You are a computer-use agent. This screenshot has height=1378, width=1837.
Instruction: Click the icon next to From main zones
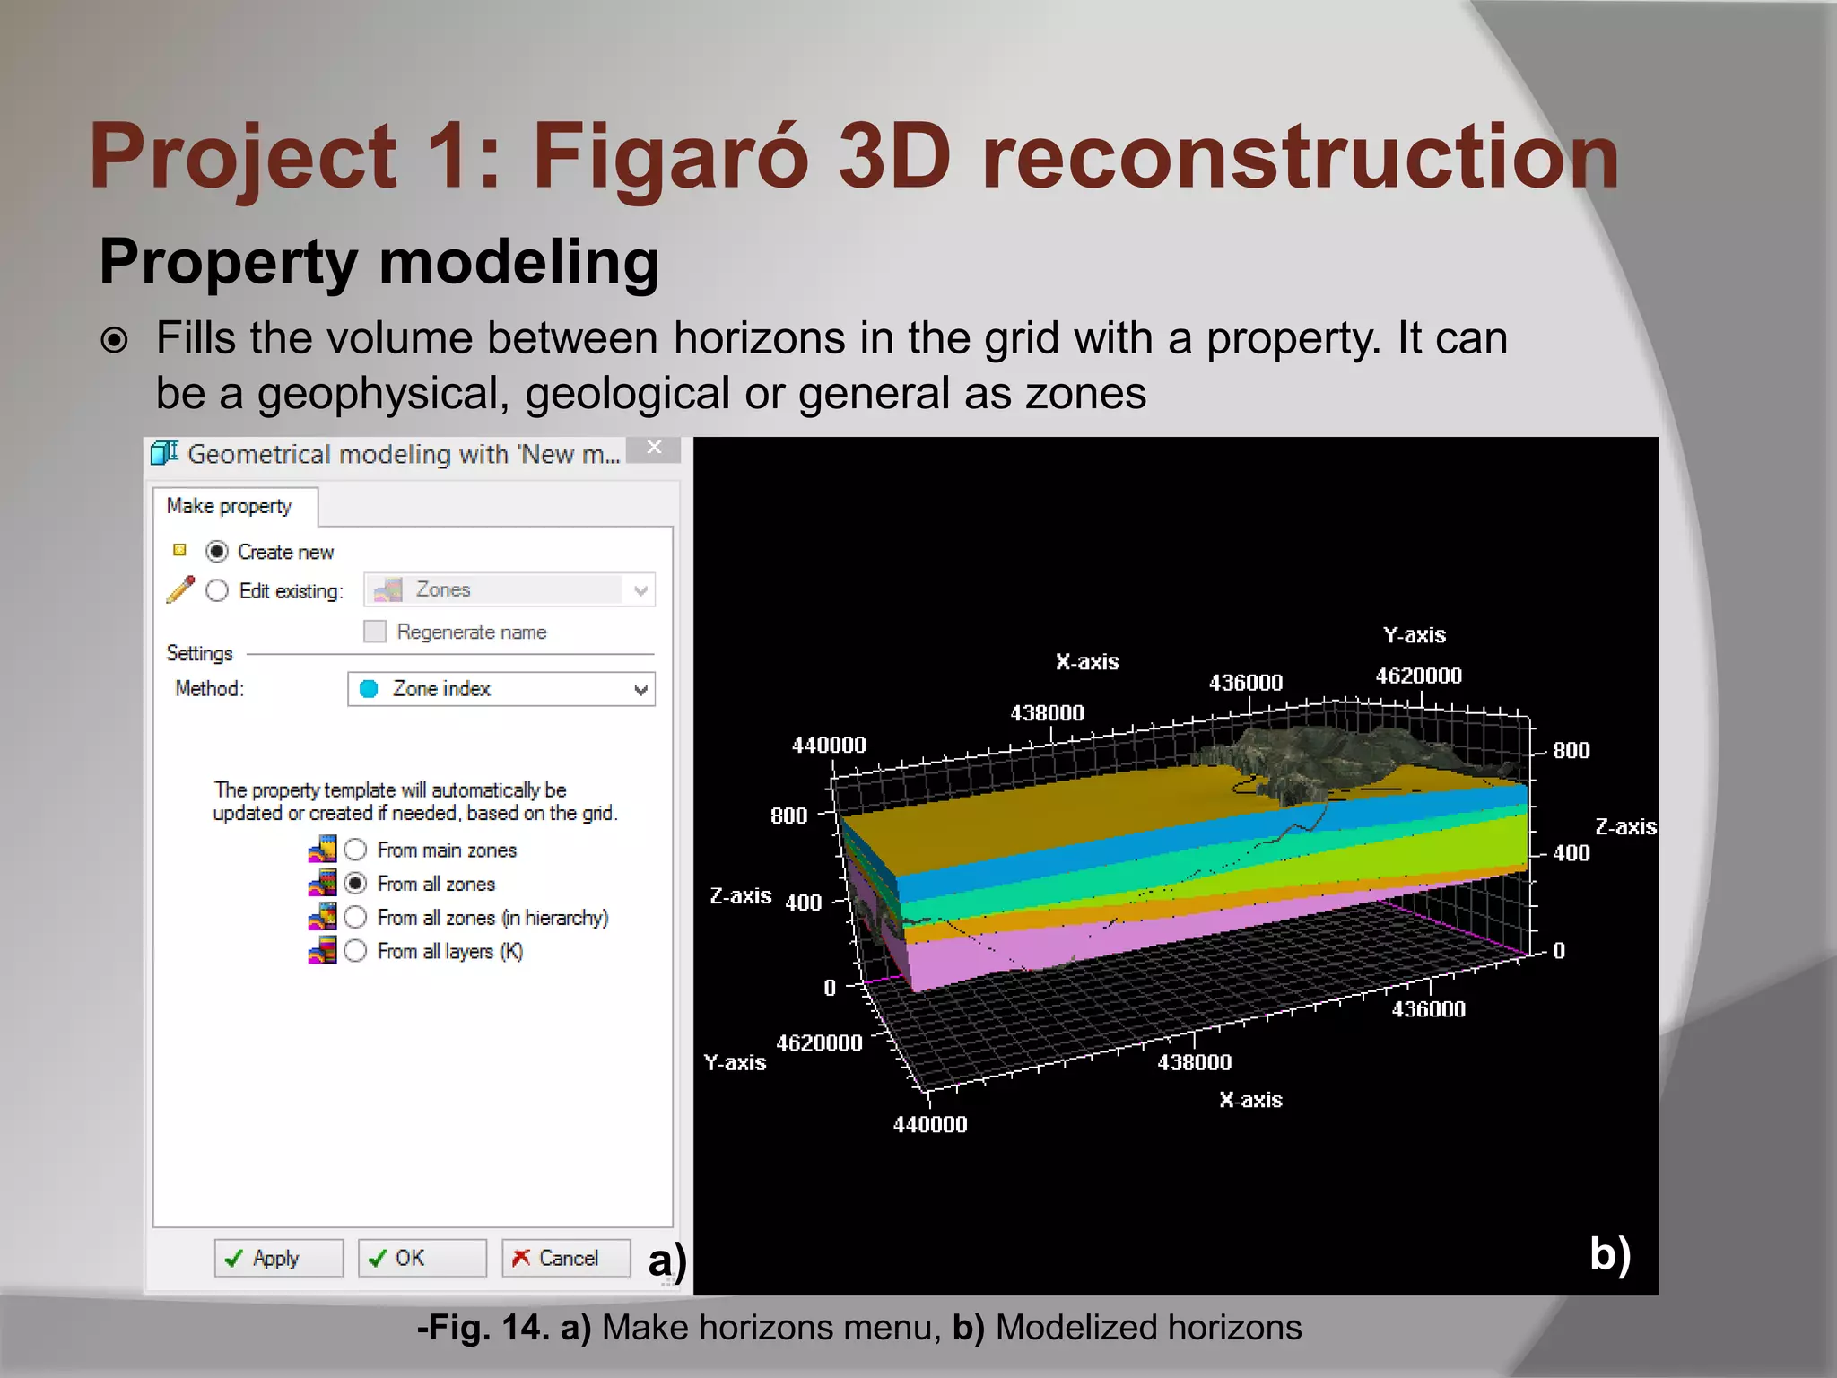point(322,849)
